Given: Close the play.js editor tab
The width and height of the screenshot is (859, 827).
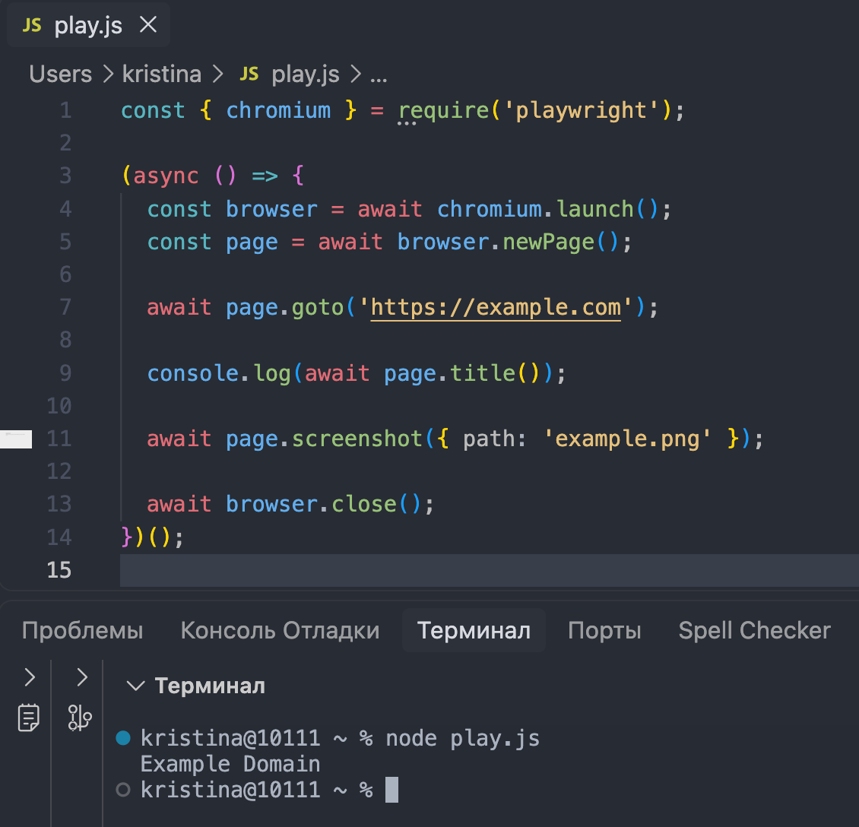Looking at the screenshot, I should click(148, 24).
